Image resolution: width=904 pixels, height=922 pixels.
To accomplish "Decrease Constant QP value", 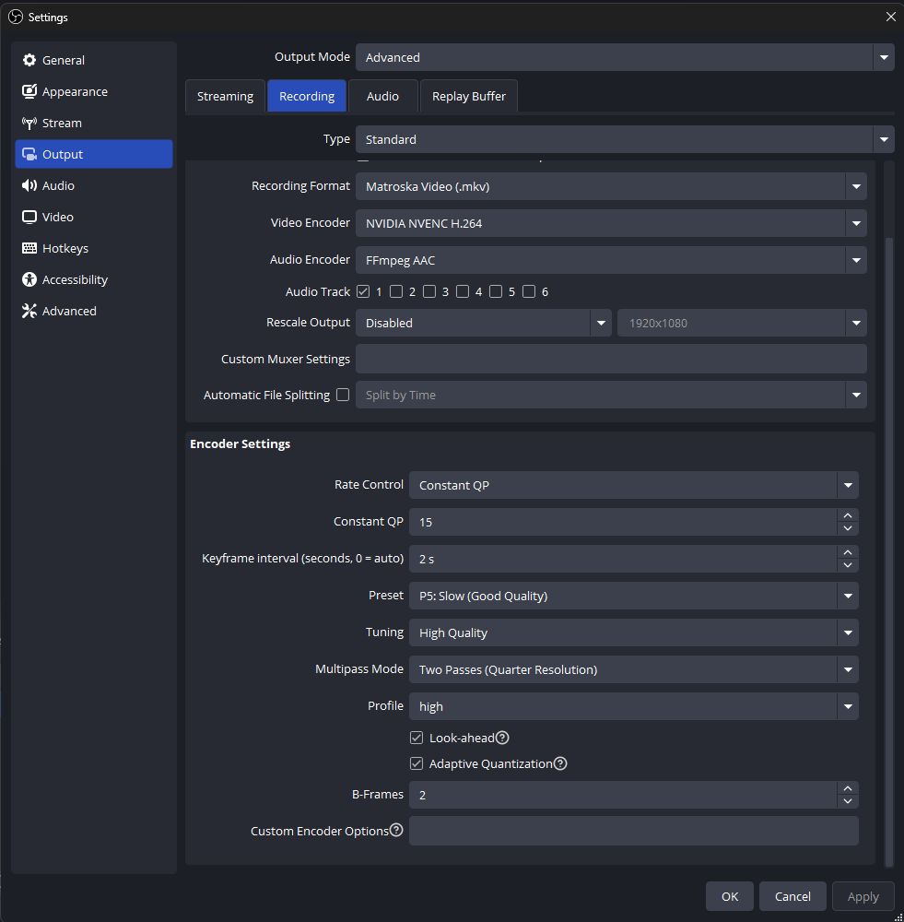I will (x=848, y=528).
